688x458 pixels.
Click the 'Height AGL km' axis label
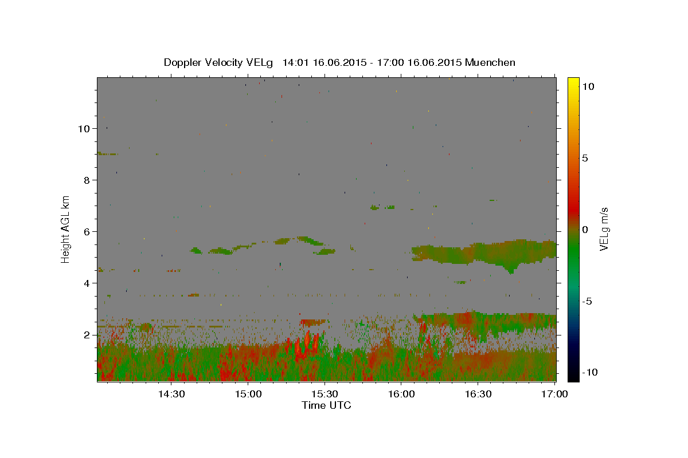click(x=66, y=229)
